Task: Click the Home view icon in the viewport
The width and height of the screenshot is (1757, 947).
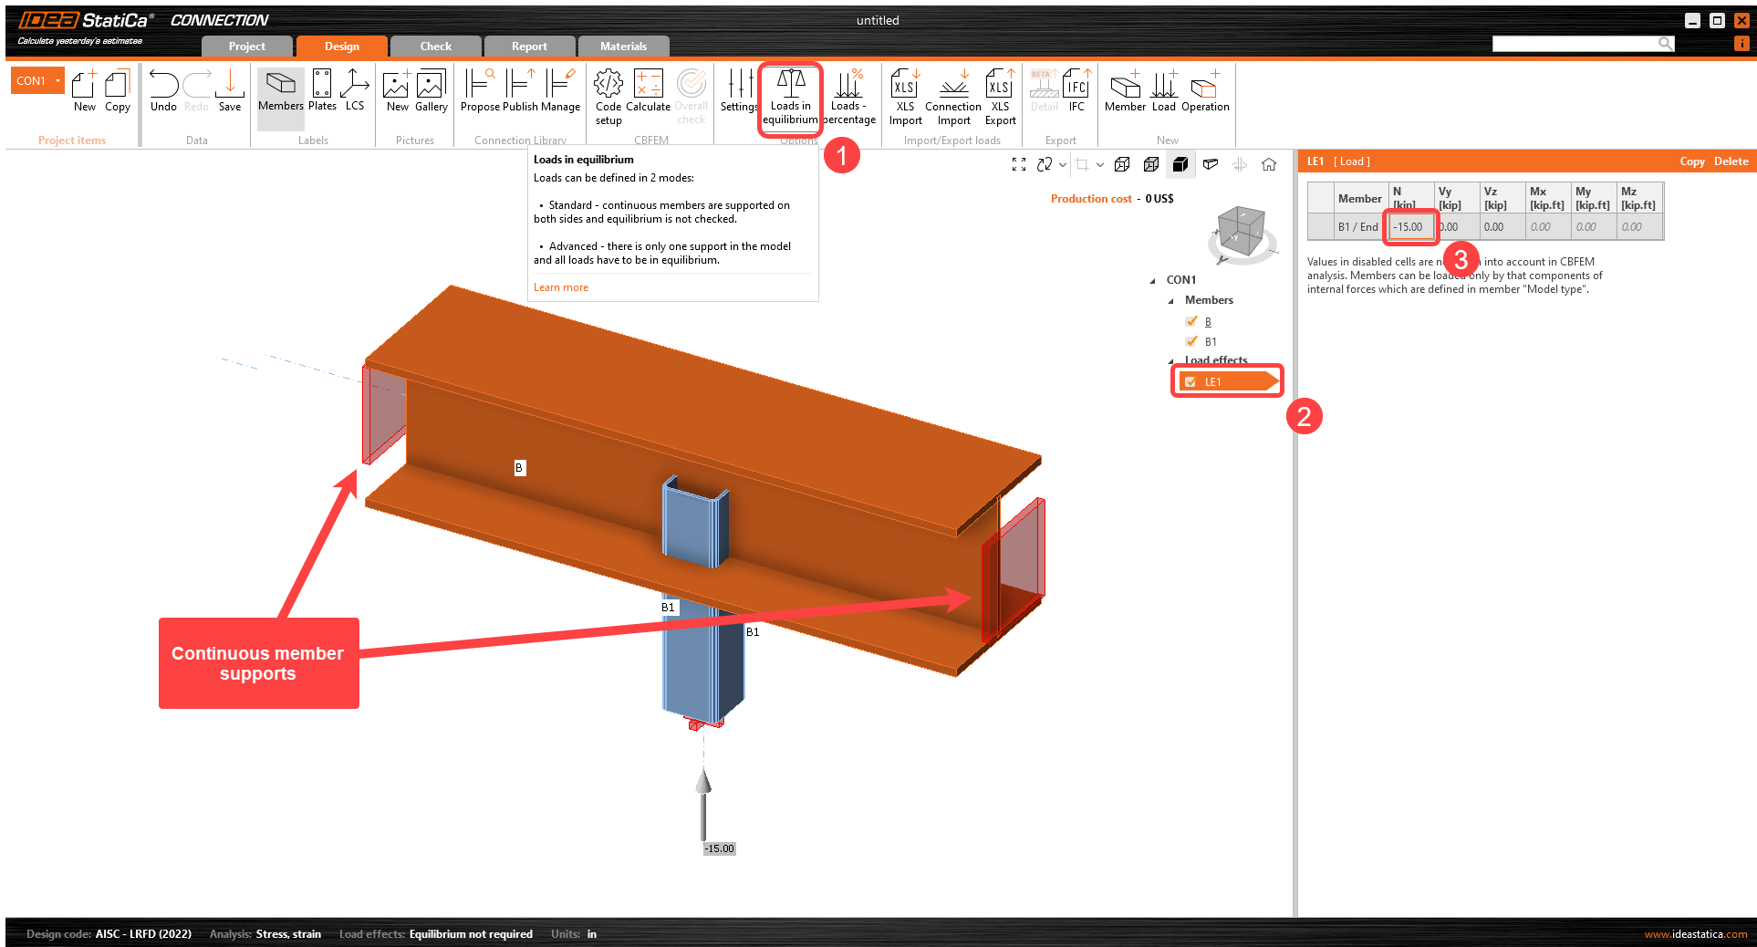Action: [1268, 164]
